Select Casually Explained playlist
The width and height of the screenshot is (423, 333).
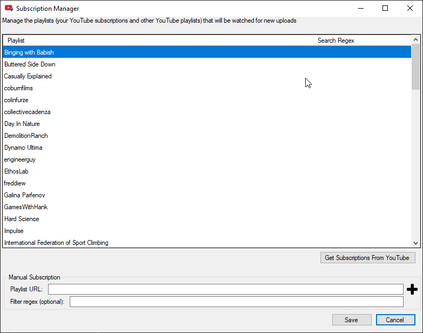click(207, 76)
